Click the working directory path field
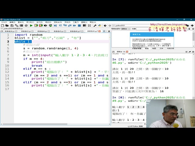 coord(131,26)
